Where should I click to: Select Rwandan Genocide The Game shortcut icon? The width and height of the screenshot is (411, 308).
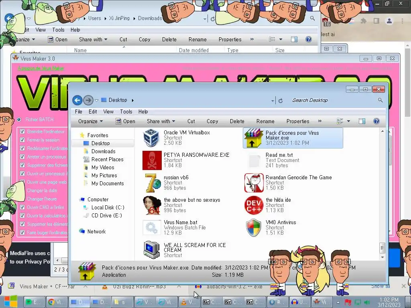pos(254,183)
